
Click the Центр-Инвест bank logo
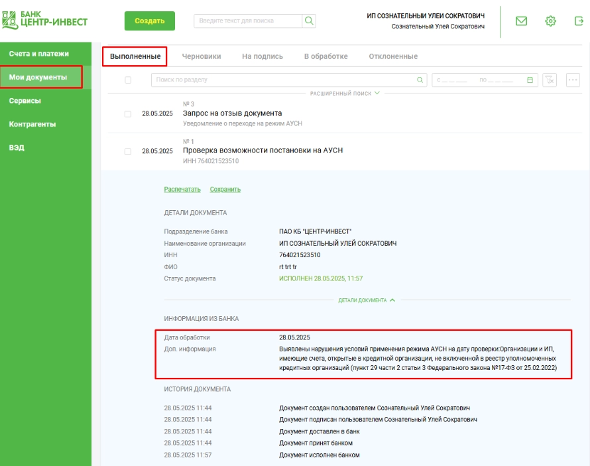[x=45, y=19]
